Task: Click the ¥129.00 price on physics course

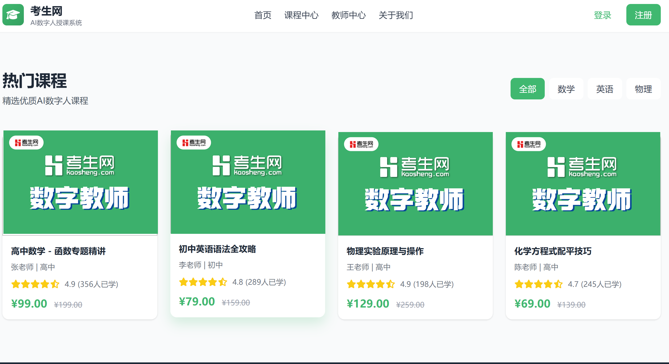Action: [x=368, y=304]
